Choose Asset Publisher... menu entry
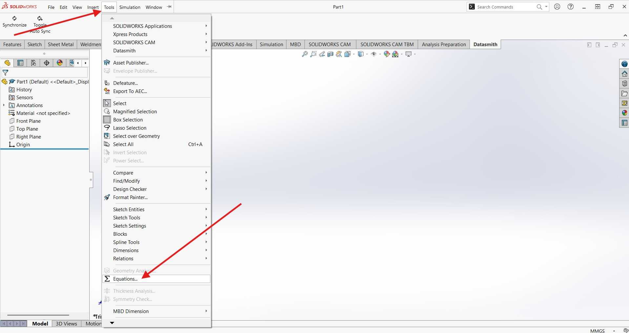Screen dimensions: 629x333 click(157, 63)
